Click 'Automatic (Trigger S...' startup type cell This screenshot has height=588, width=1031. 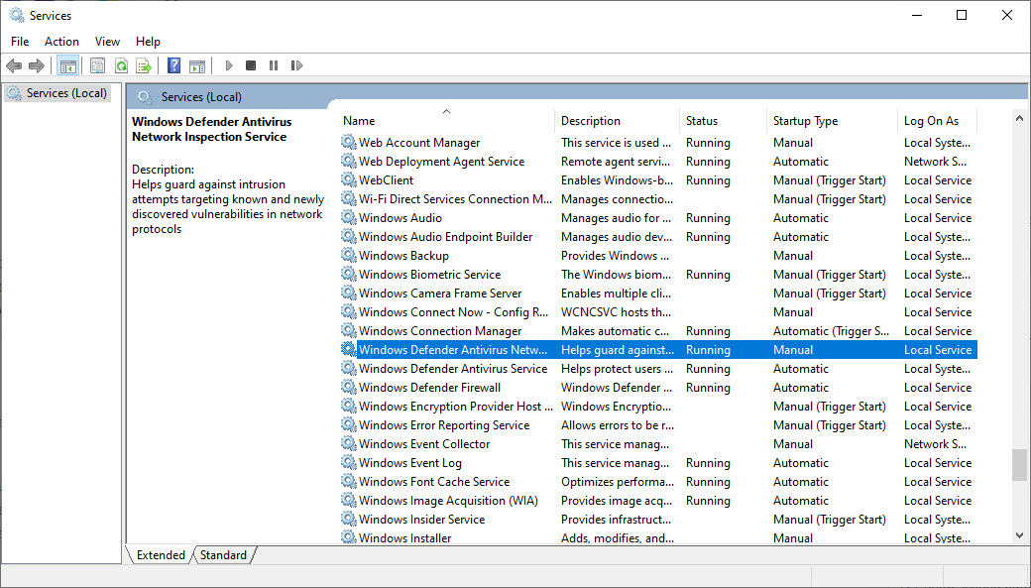point(831,331)
